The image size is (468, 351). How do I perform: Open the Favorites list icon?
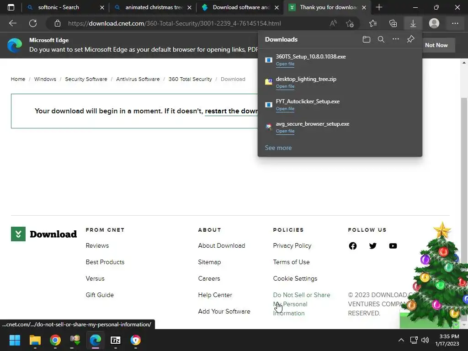(x=373, y=23)
